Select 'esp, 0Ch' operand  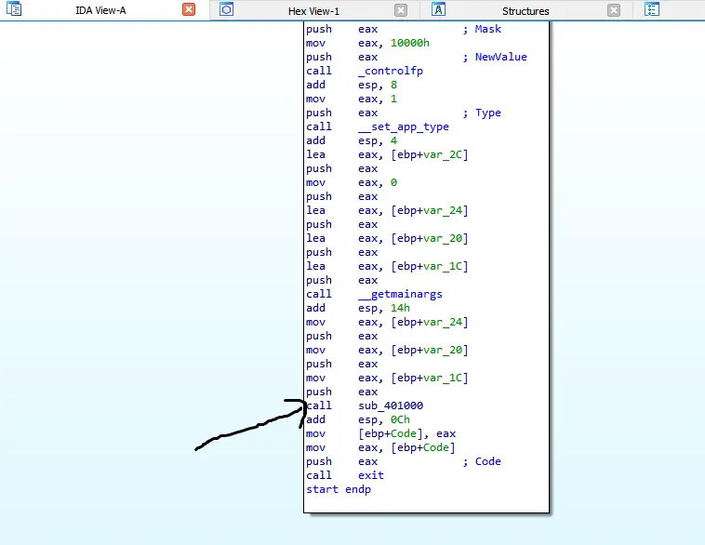pos(384,419)
